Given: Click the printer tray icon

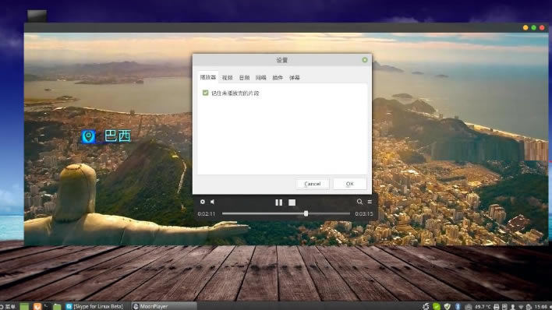Looking at the screenshot, I should [496, 307].
